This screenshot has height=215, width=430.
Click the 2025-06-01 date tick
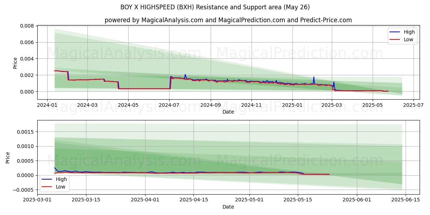tap(357, 200)
